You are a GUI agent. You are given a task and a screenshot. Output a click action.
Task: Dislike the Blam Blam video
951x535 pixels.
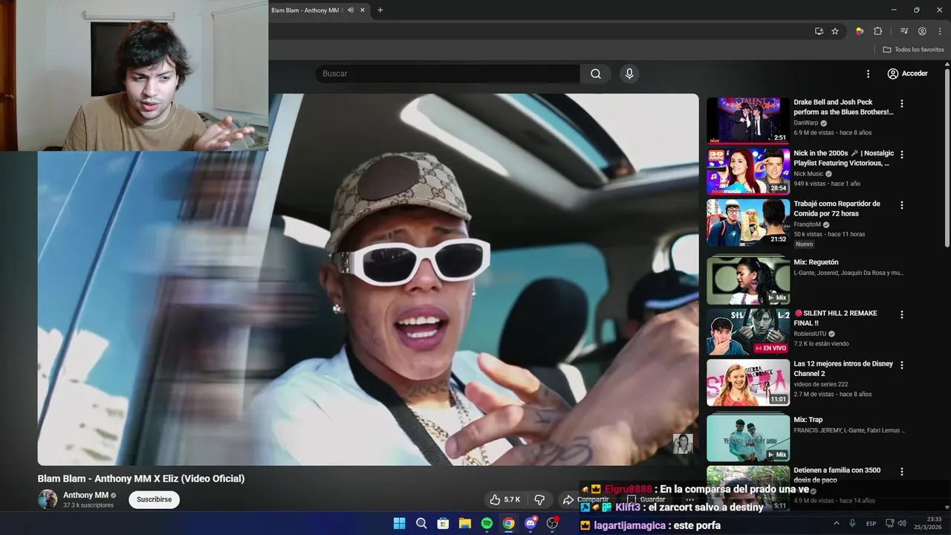click(539, 499)
